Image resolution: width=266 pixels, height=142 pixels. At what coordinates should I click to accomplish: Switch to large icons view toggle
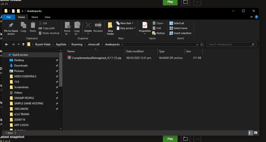point(255,133)
